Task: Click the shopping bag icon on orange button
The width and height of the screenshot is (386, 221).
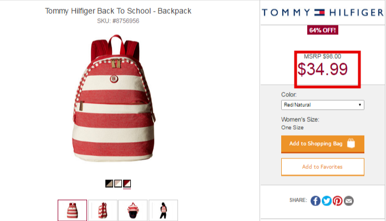Action: pyautogui.click(x=351, y=143)
